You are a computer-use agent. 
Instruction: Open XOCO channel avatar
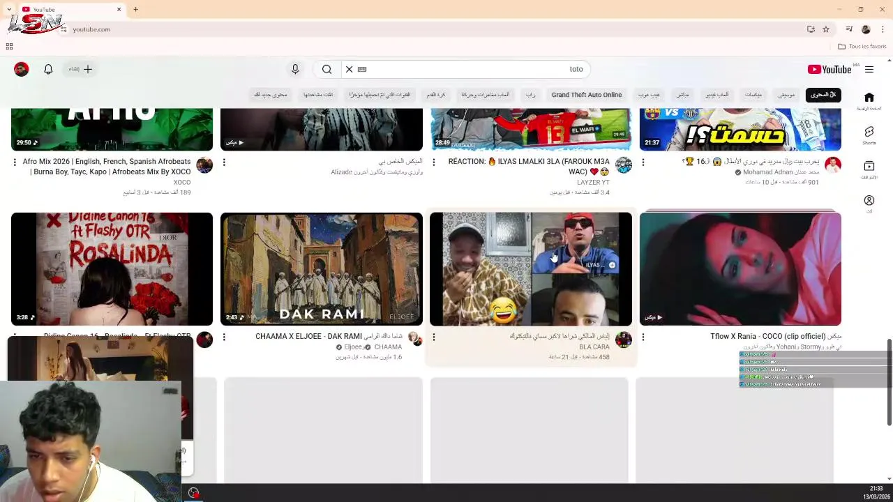click(x=204, y=165)
